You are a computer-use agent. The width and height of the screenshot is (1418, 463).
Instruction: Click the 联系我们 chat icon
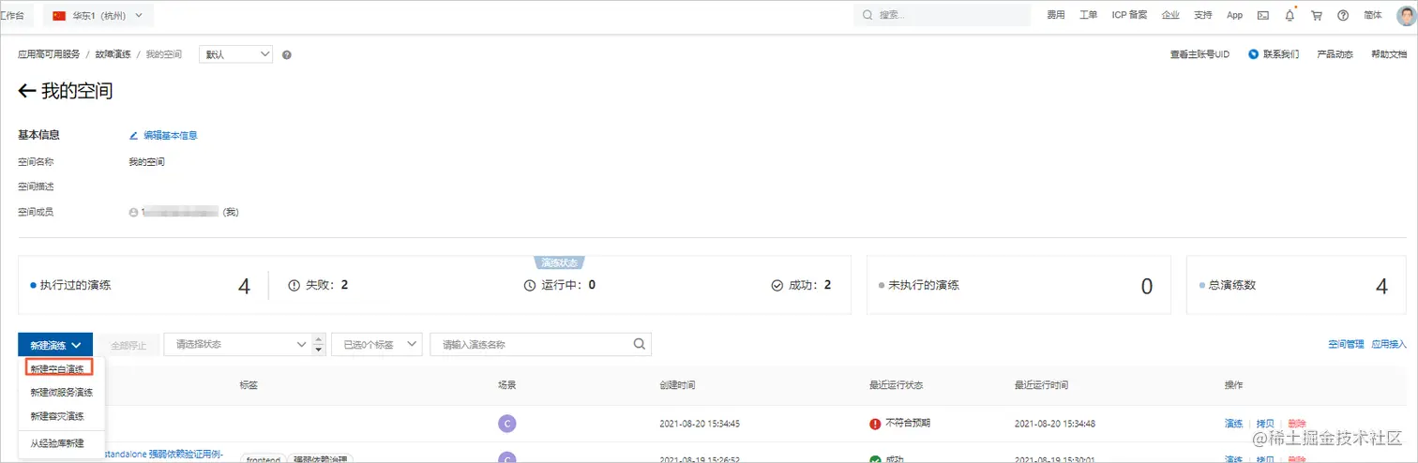tap(1253, 54)
